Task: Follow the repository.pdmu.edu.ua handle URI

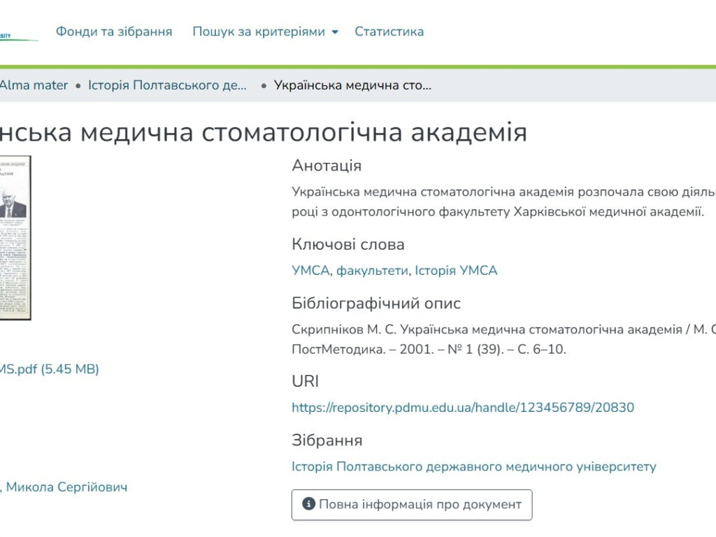Action: 462,407
